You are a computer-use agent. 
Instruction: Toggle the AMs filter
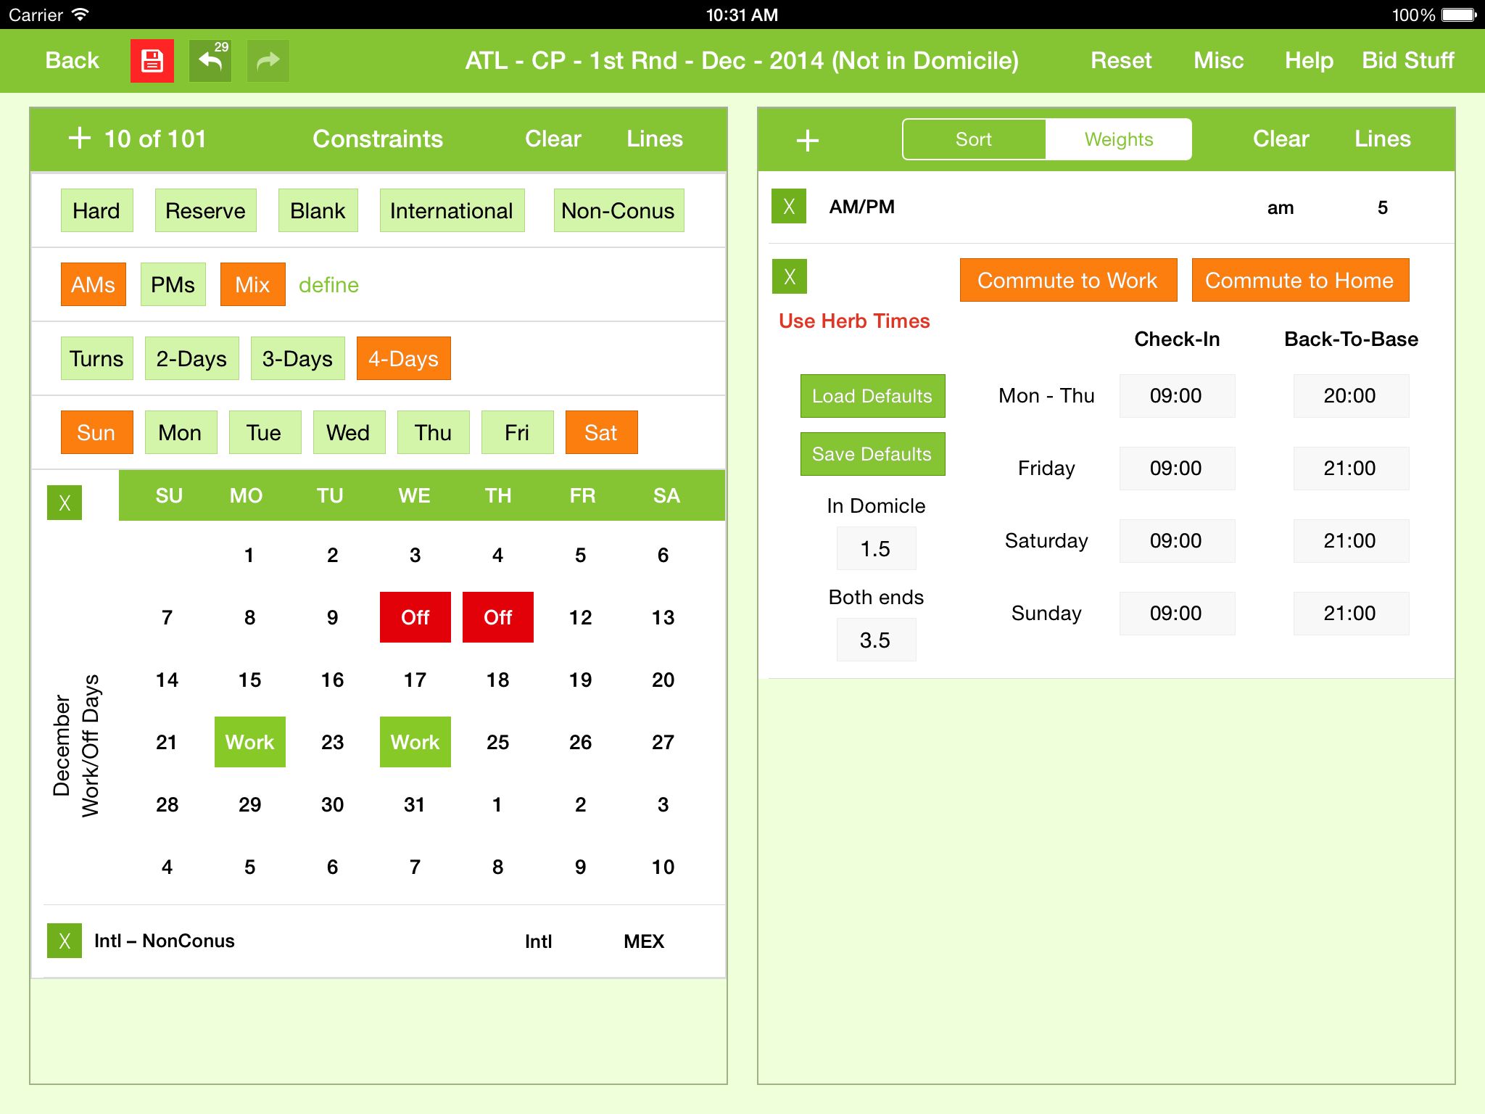pos(94,284)
